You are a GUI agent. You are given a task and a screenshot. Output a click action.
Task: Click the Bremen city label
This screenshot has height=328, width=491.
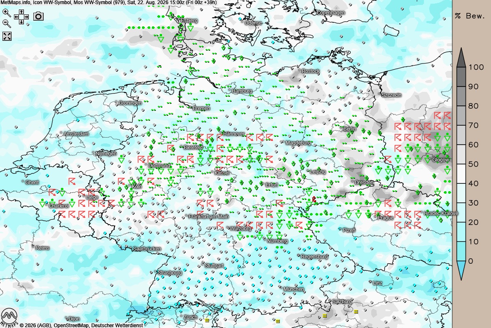tap(201, 108)
